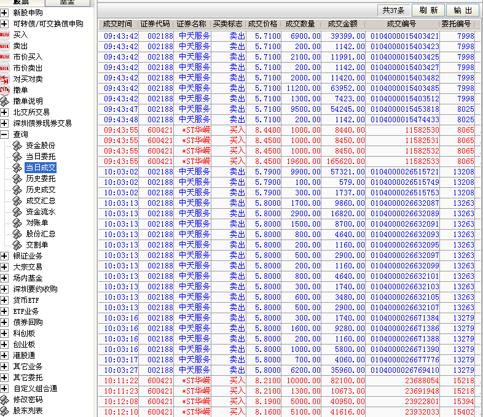Click the icon beside 股份汇总
Screen dimensions: 483x417
click(x=17, y=234)
